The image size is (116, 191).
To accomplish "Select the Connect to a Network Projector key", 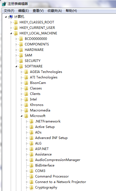I will (x=61, y=182).
